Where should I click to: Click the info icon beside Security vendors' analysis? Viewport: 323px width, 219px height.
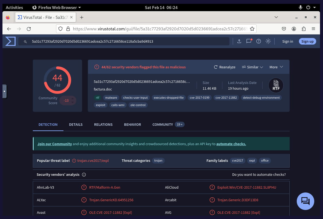pyautogui.click(x=84, y=175)
